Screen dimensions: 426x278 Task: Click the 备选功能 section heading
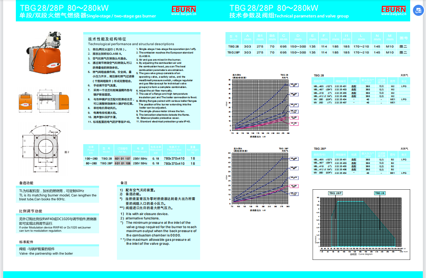pos(27,183)
